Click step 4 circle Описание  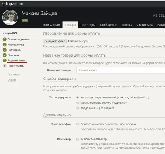pos(5,55)
